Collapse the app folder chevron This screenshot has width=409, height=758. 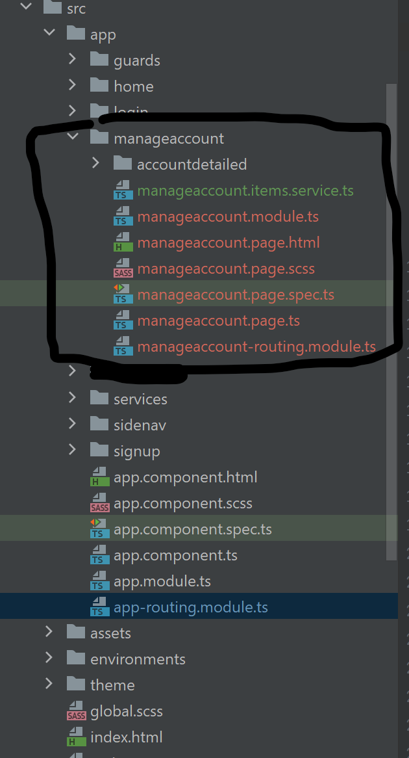49,33
